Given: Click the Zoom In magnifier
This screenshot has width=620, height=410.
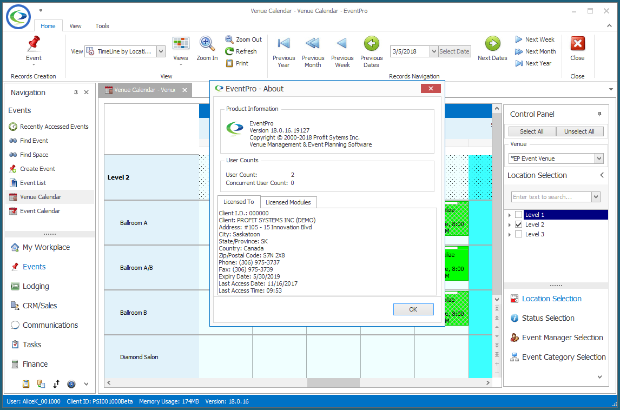Looking at the screenshot, I should (x=207, y=43).
